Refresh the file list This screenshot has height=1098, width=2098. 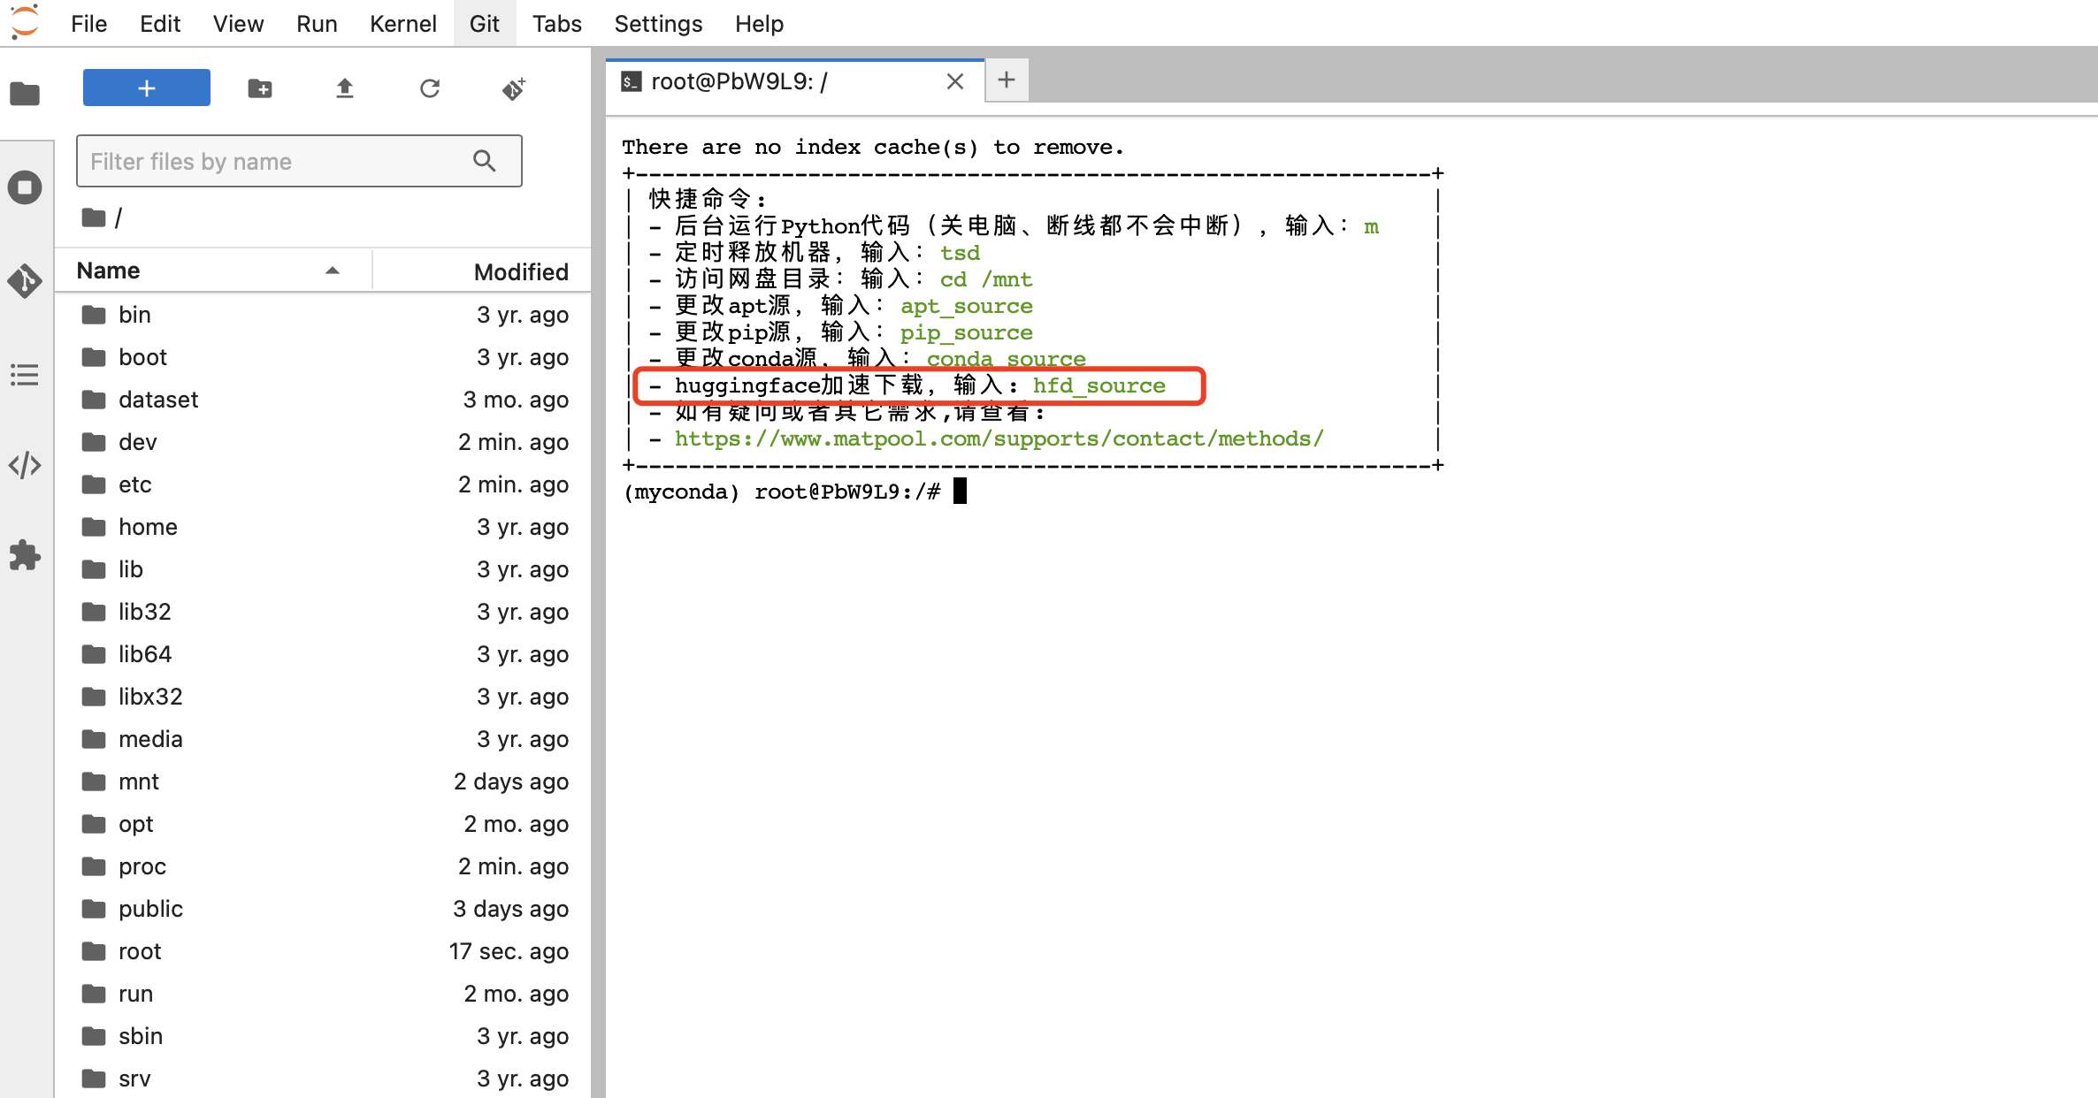430,88
